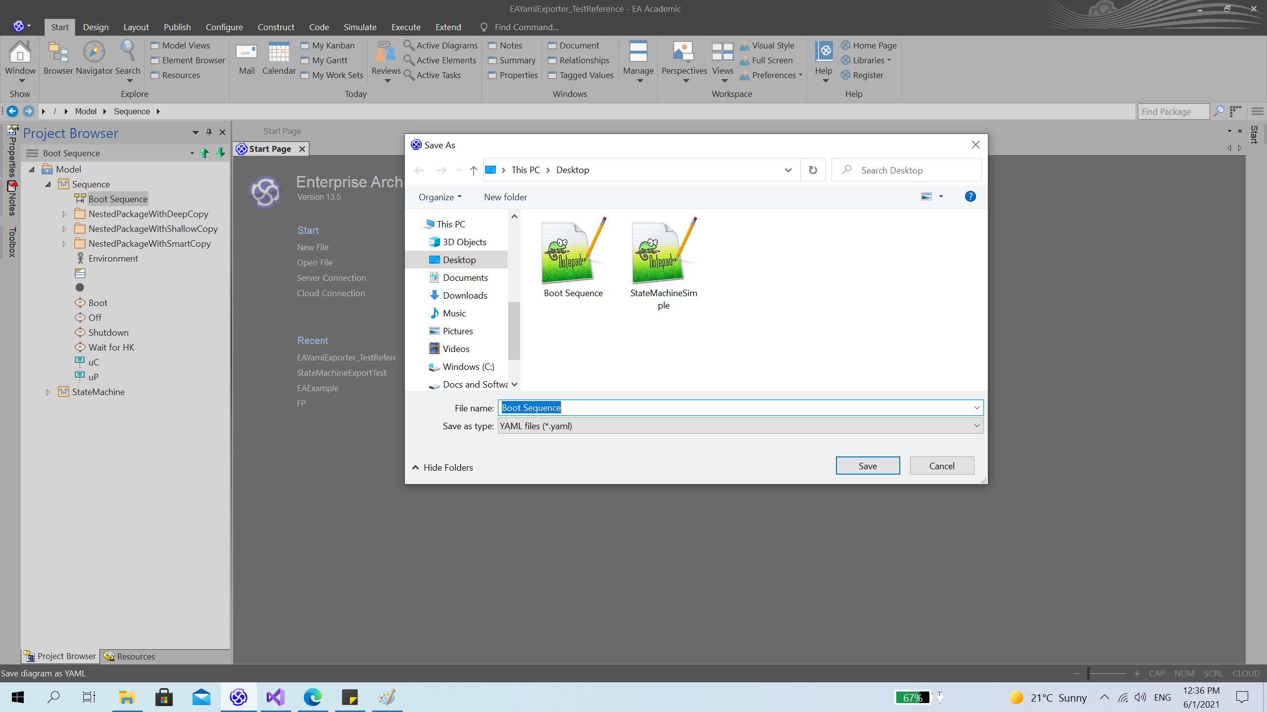Click New folder in Save As

click(x=505, y=197)
